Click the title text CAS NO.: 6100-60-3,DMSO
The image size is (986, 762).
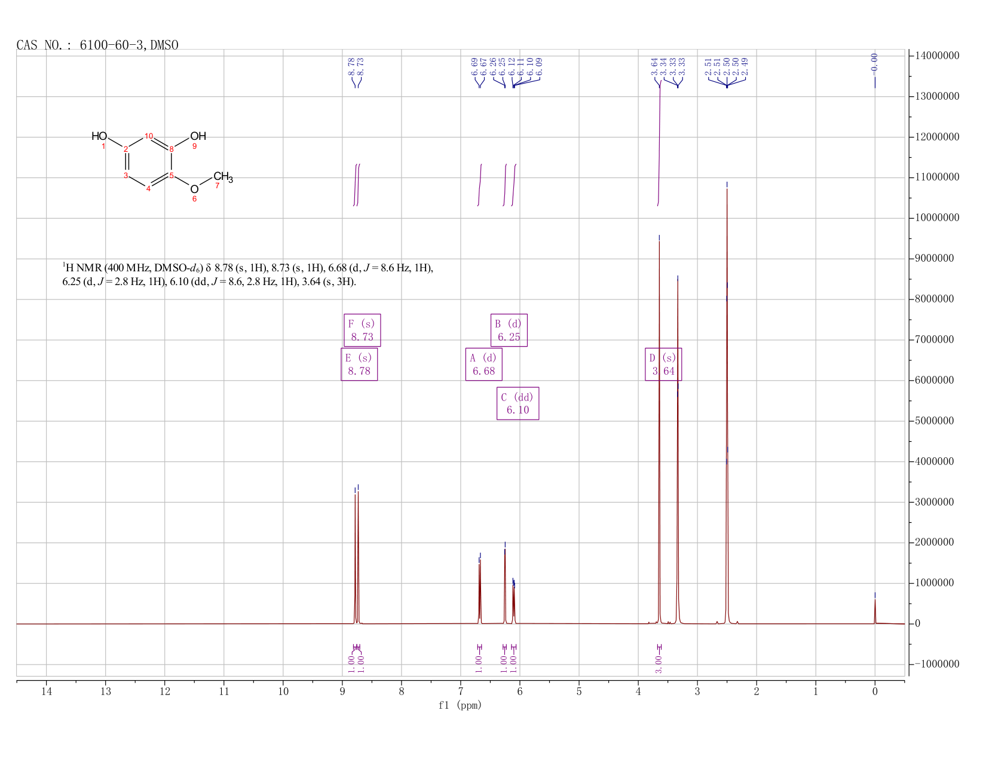click(x=97, y=45)
